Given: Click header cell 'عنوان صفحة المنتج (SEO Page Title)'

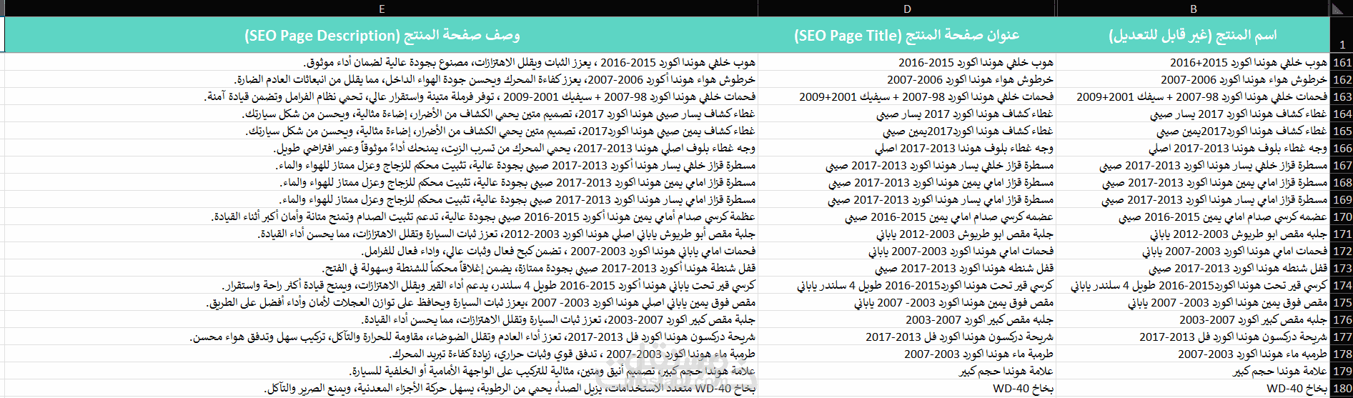Looking at the screenshot, I should click(x=907, y=35).
